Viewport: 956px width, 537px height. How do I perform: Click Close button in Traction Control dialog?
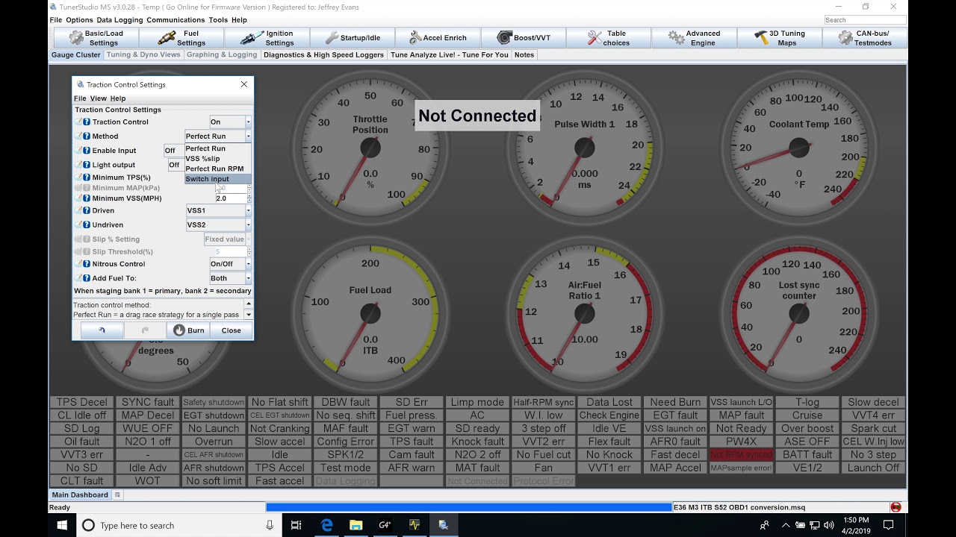(231, 330)
